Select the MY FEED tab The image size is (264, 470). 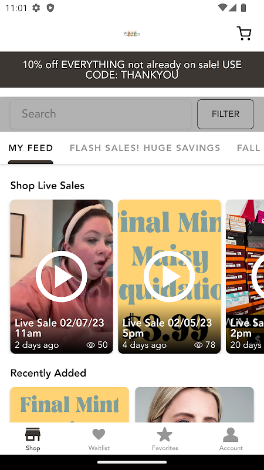[31, 148]
